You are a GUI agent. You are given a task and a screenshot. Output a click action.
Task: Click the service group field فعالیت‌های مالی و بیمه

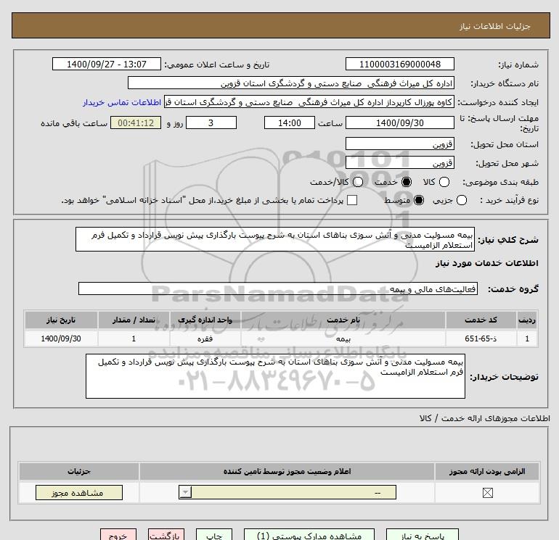[x=278, y=288]
